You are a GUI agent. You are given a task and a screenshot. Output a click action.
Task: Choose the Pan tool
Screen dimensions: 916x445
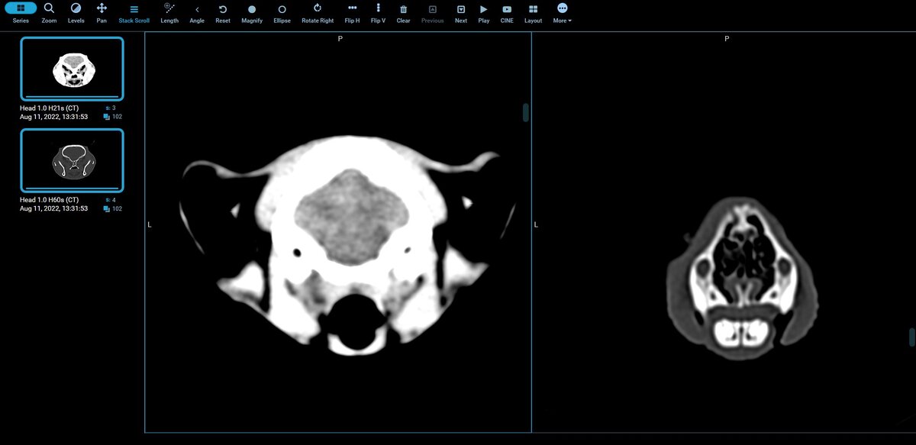tap(102, 12)
